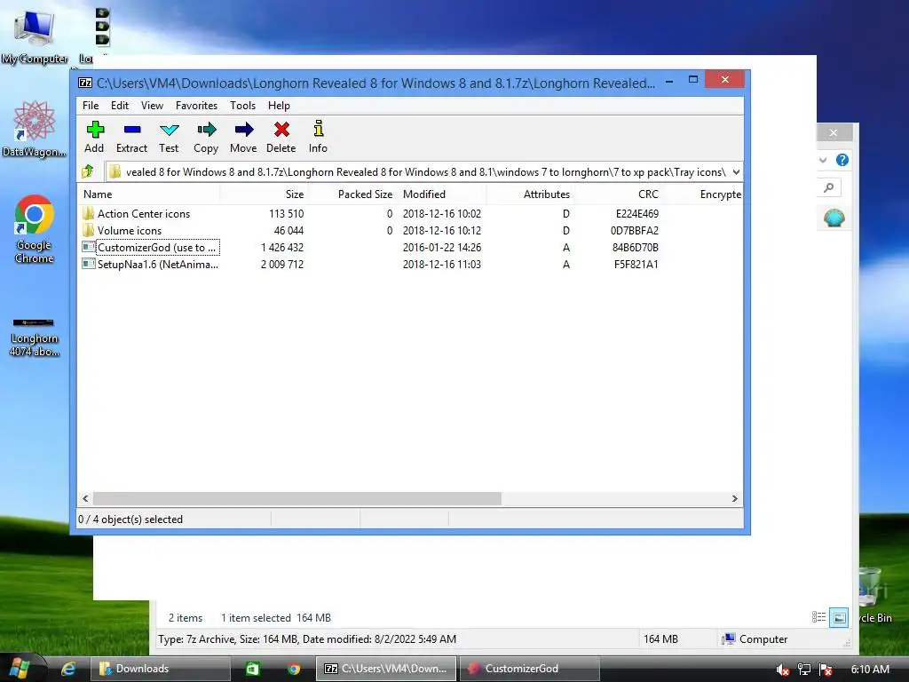Go up one folder level
Screen dimensions: 909x682
(88, 171)
